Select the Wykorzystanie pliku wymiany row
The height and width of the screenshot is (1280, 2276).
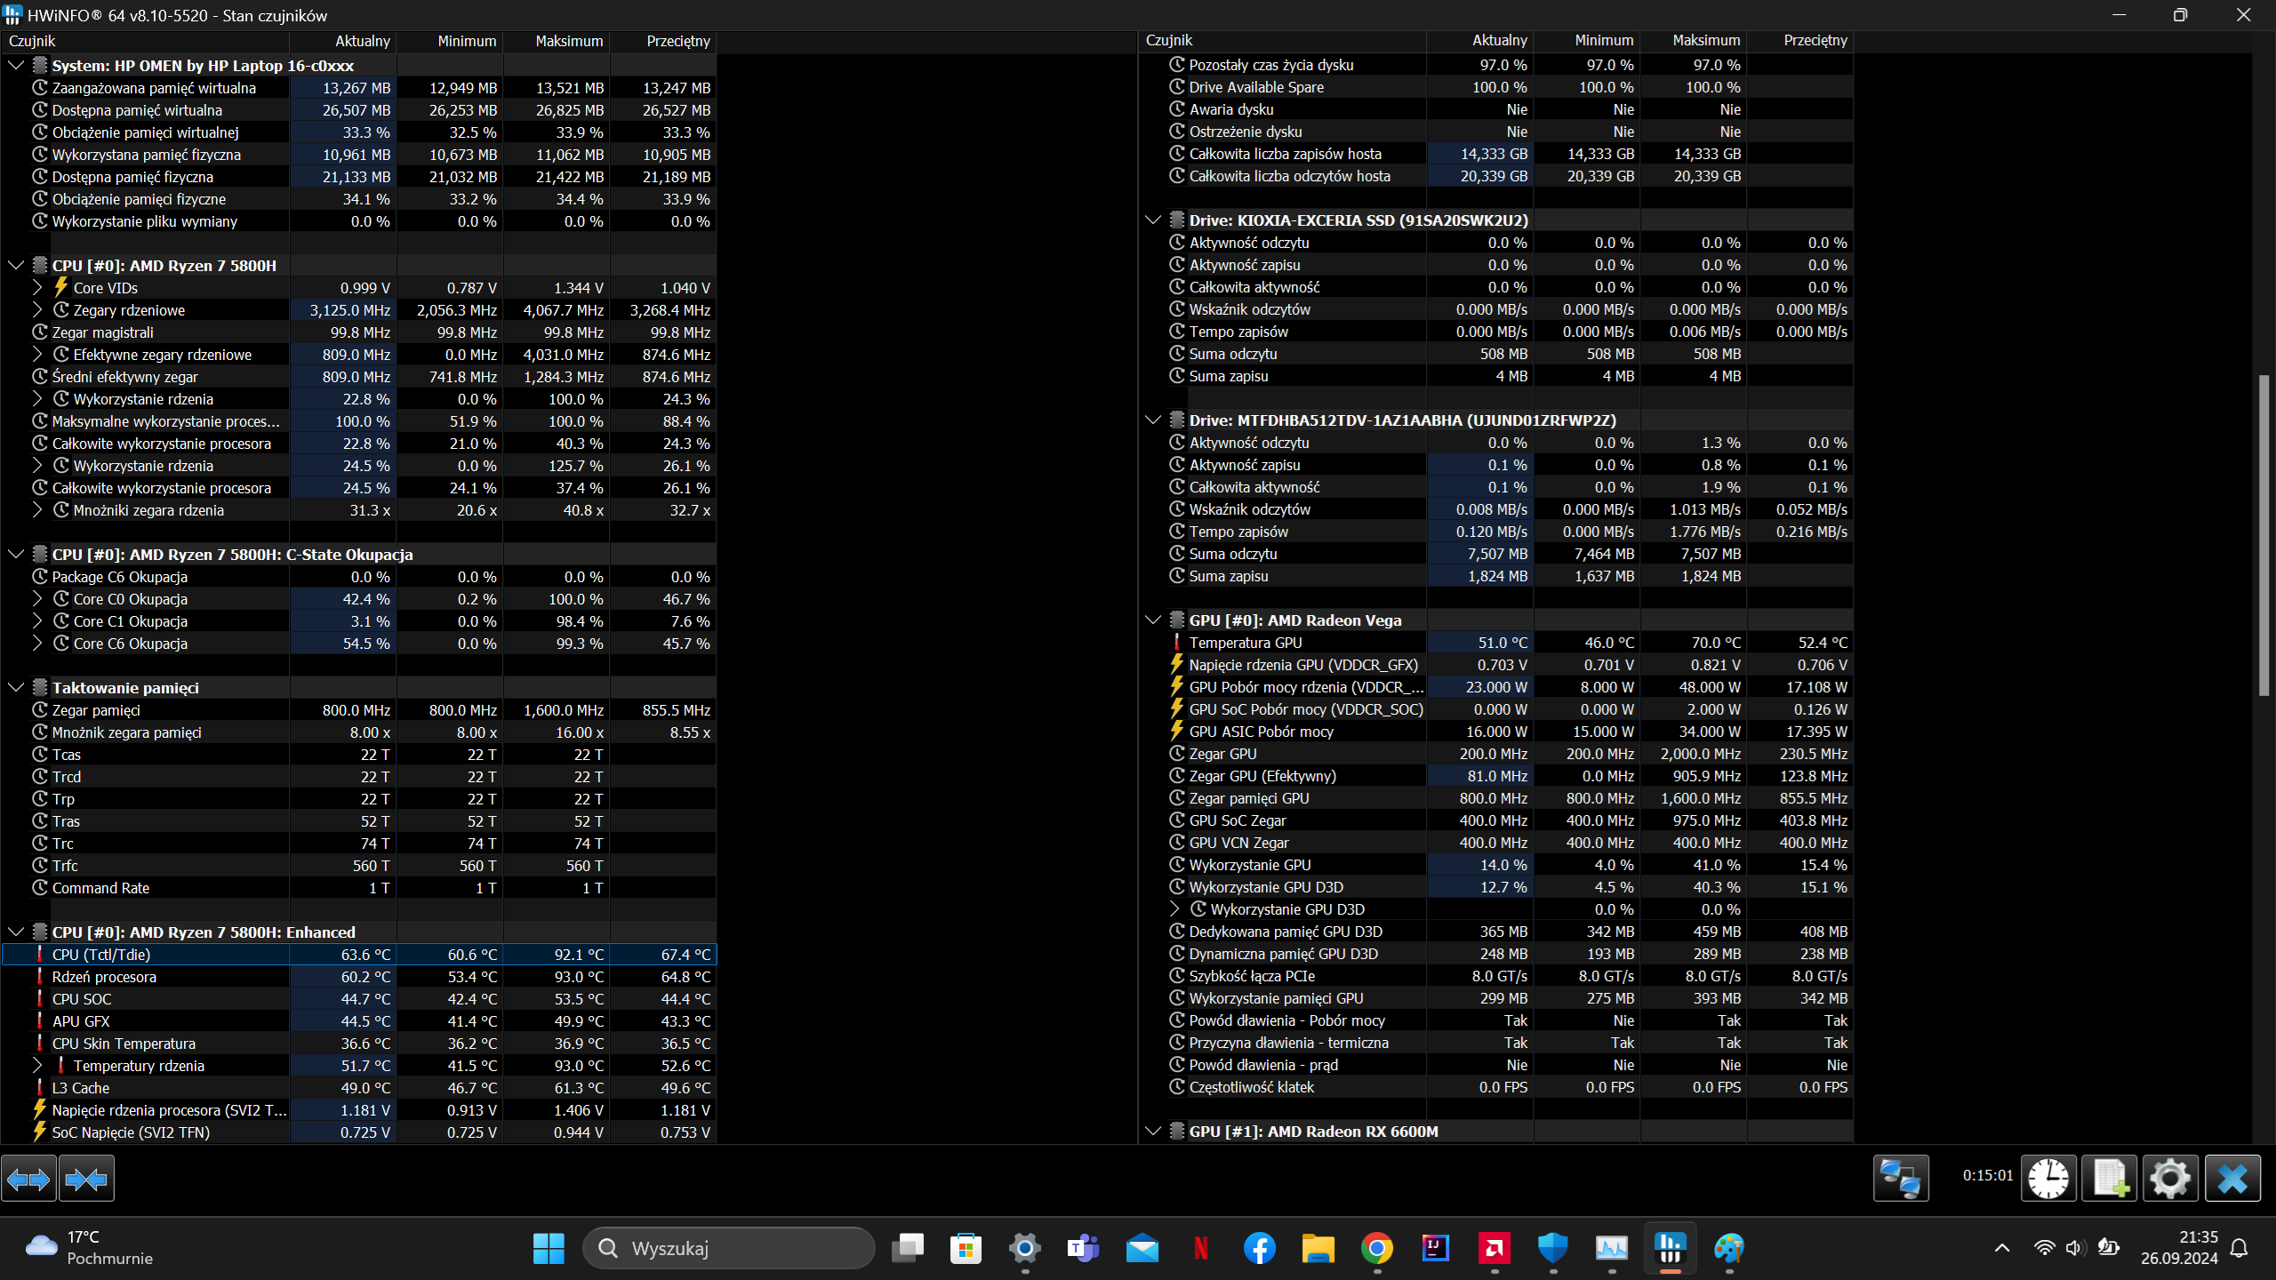coord(359,220)
